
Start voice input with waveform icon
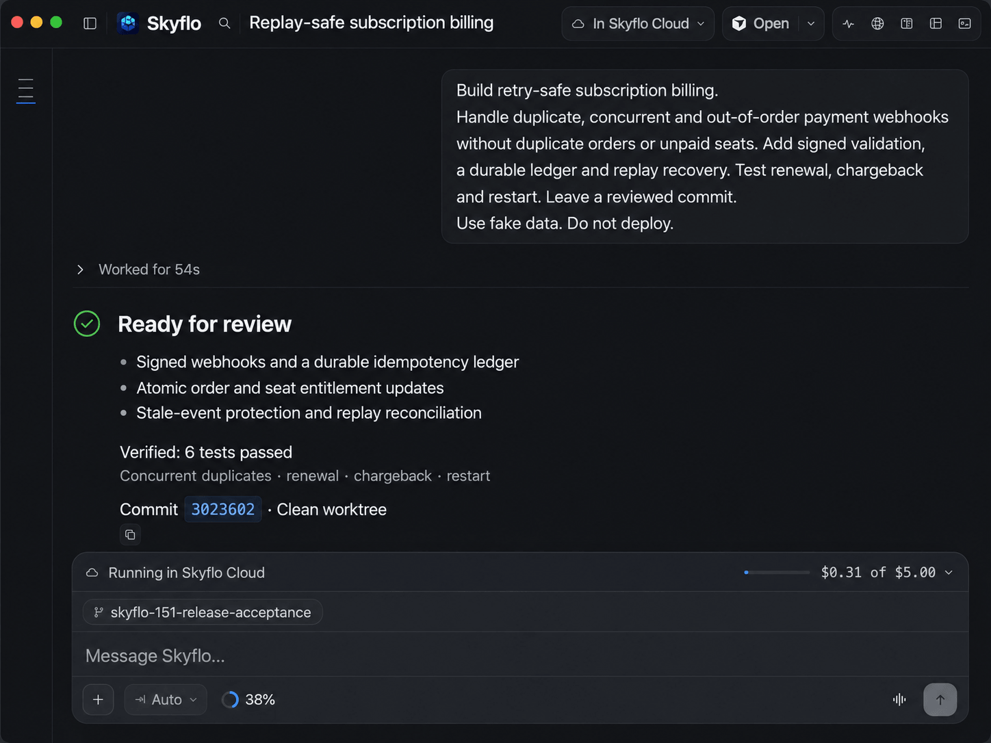(899, 699)
